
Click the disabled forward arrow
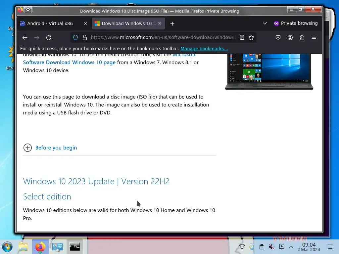[x=37, y=38]
